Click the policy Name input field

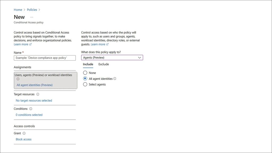coord(45,58)
